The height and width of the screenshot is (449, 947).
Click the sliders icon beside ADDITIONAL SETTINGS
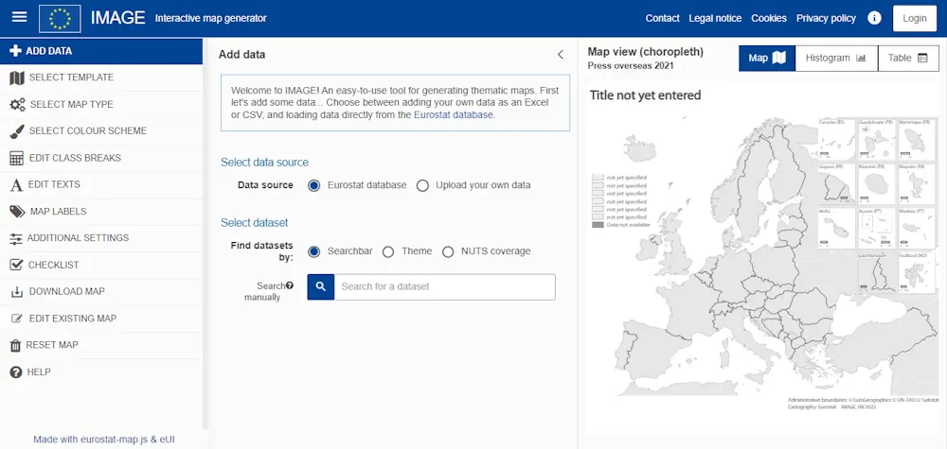tap(16, 238)
